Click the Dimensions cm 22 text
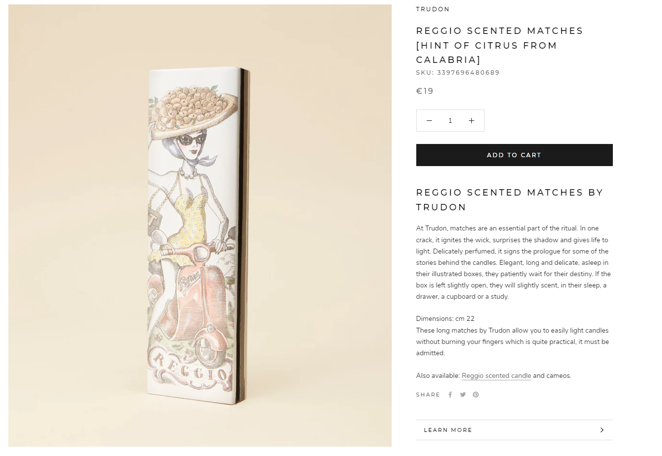Image resolution: width=662 pixels, height=456 pixels. coord(445,318)
